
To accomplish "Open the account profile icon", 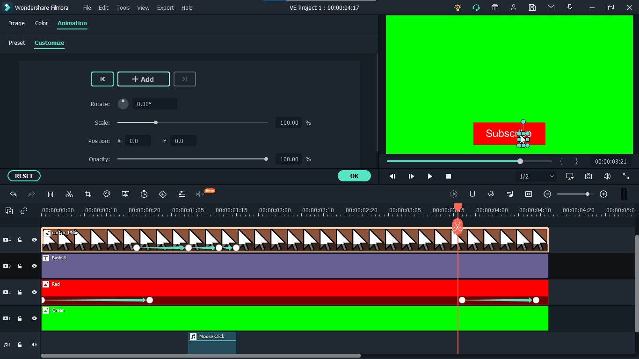I will coord(514,7).
